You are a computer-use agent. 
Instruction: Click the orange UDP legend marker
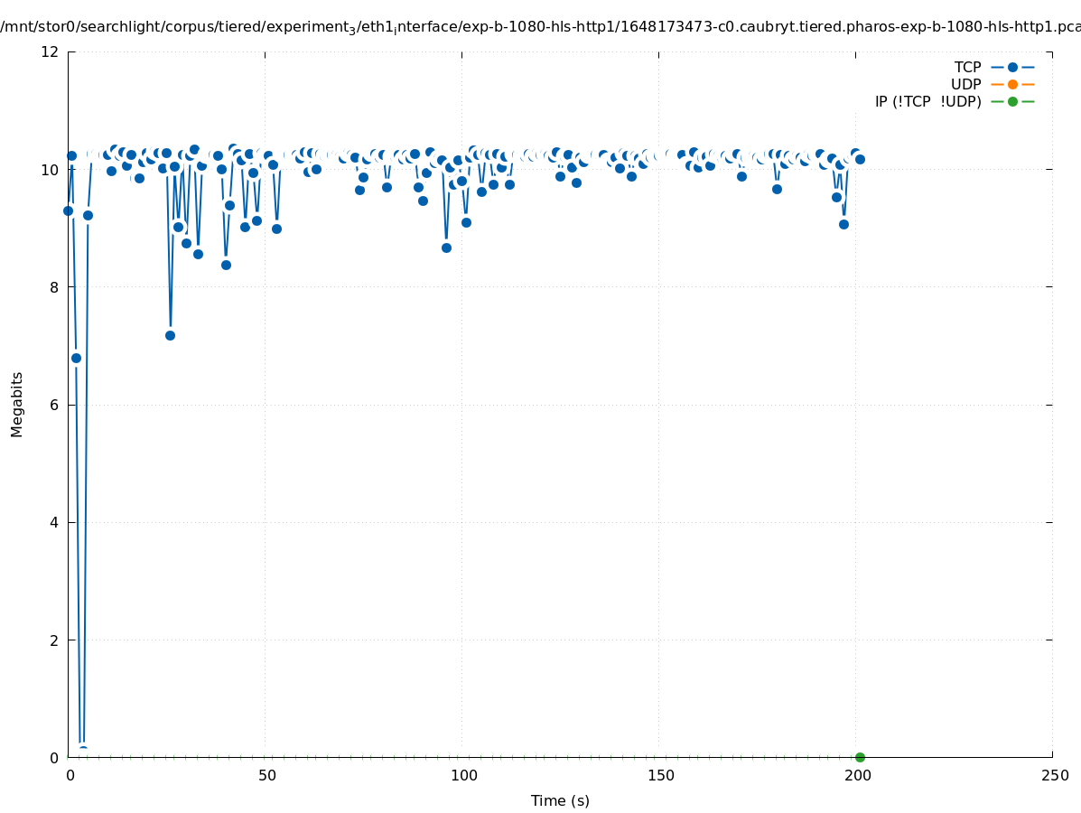click(x=1012, y=84)
